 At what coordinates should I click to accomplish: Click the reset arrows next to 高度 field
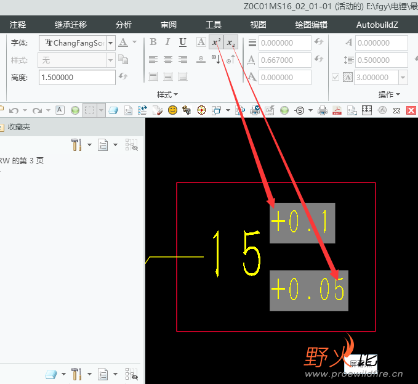pyautogui.click(x=123, y=76)
